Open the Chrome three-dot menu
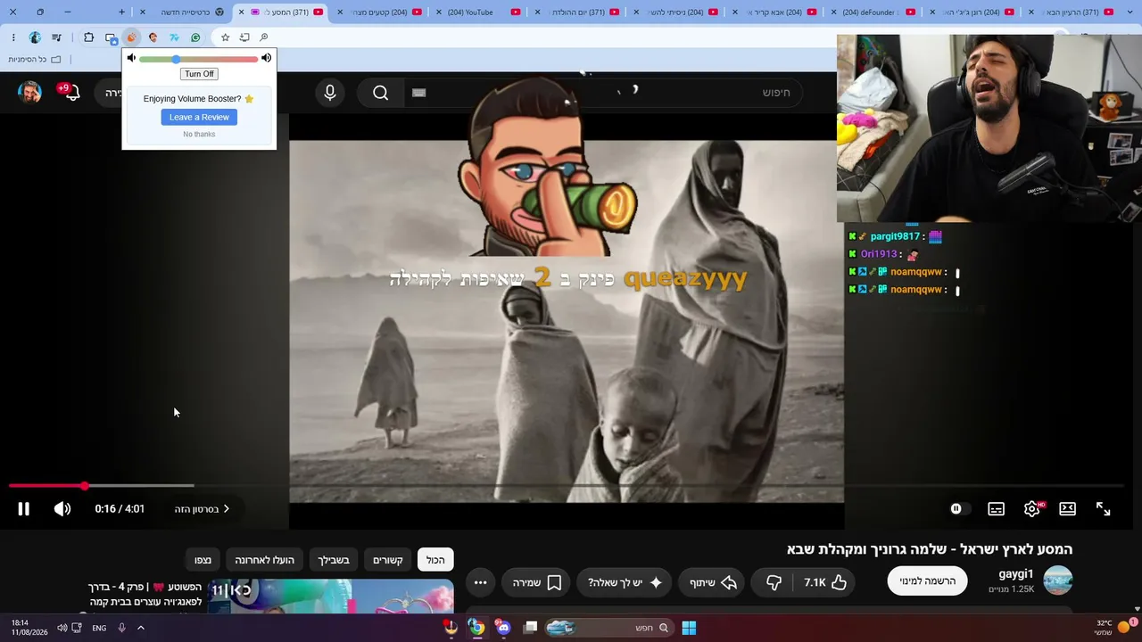This screenshot has width=1142, height=642. 13,37
